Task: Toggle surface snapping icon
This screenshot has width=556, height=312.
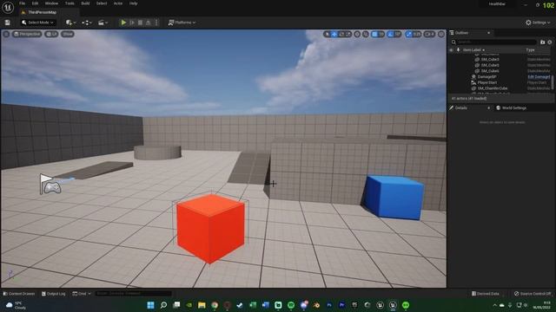Action: pos(366,34)
